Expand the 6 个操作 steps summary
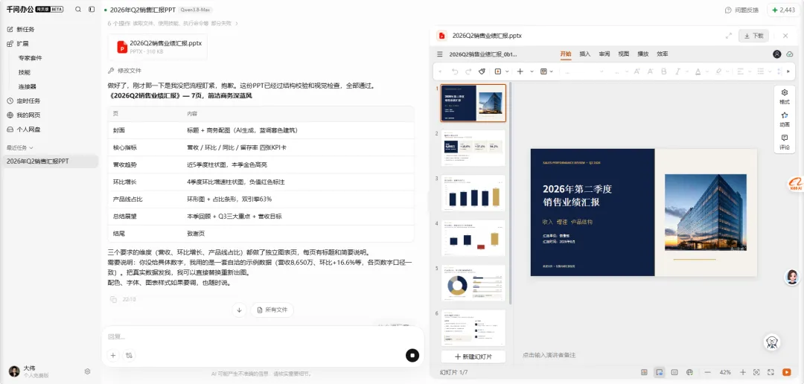This screenshot has height=384, width=804. 173,24
